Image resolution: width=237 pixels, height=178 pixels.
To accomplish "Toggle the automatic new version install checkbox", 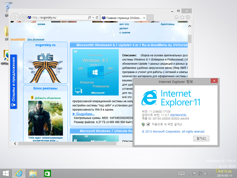I will pos(148,125).
